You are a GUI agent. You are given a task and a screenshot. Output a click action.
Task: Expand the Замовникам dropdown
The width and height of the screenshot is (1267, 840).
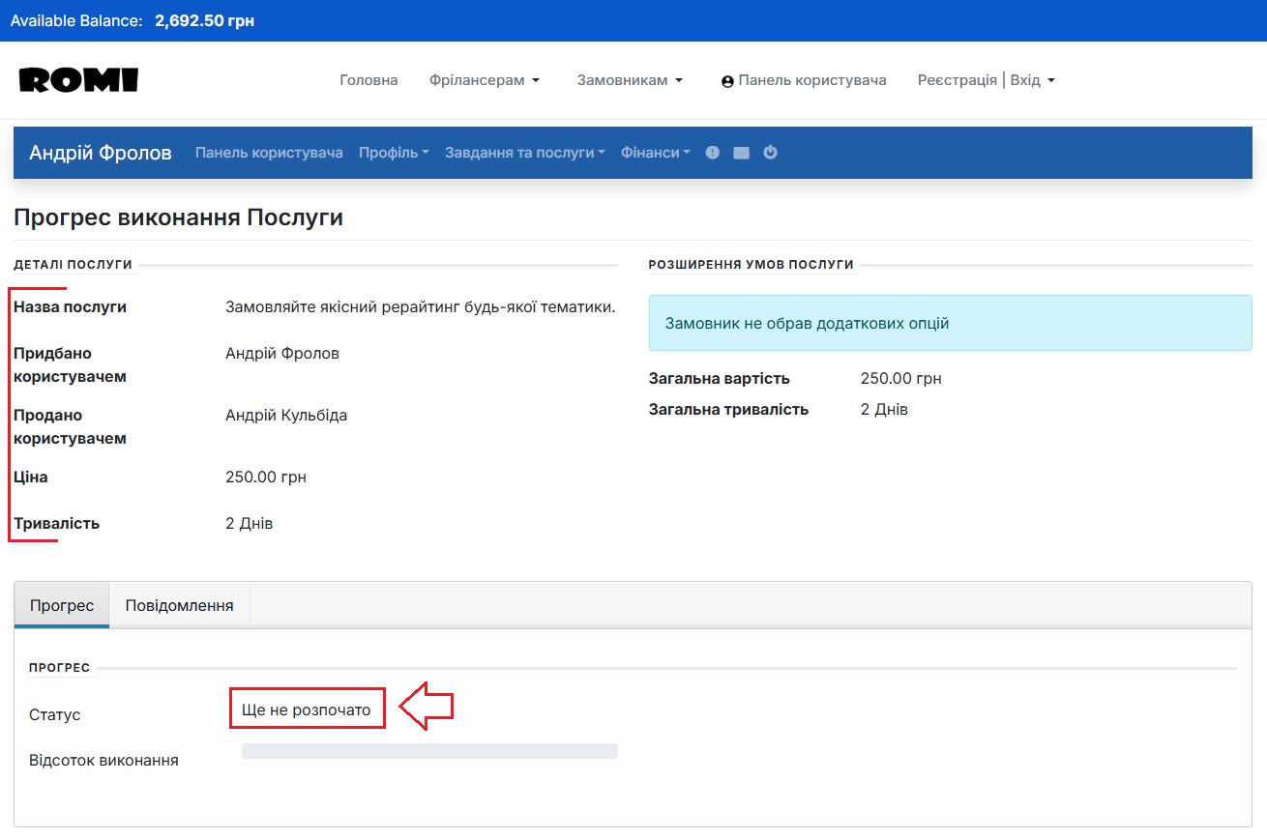point(630,80)
